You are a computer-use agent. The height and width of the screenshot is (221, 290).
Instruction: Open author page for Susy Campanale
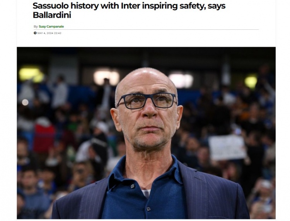tap(51, 26)
